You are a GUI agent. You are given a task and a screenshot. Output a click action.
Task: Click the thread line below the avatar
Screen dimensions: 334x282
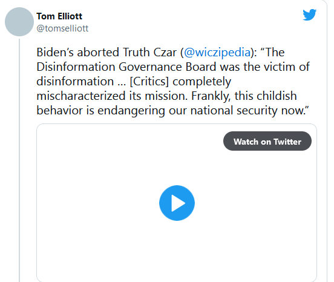pyautogui.click(x=19, y=160)
